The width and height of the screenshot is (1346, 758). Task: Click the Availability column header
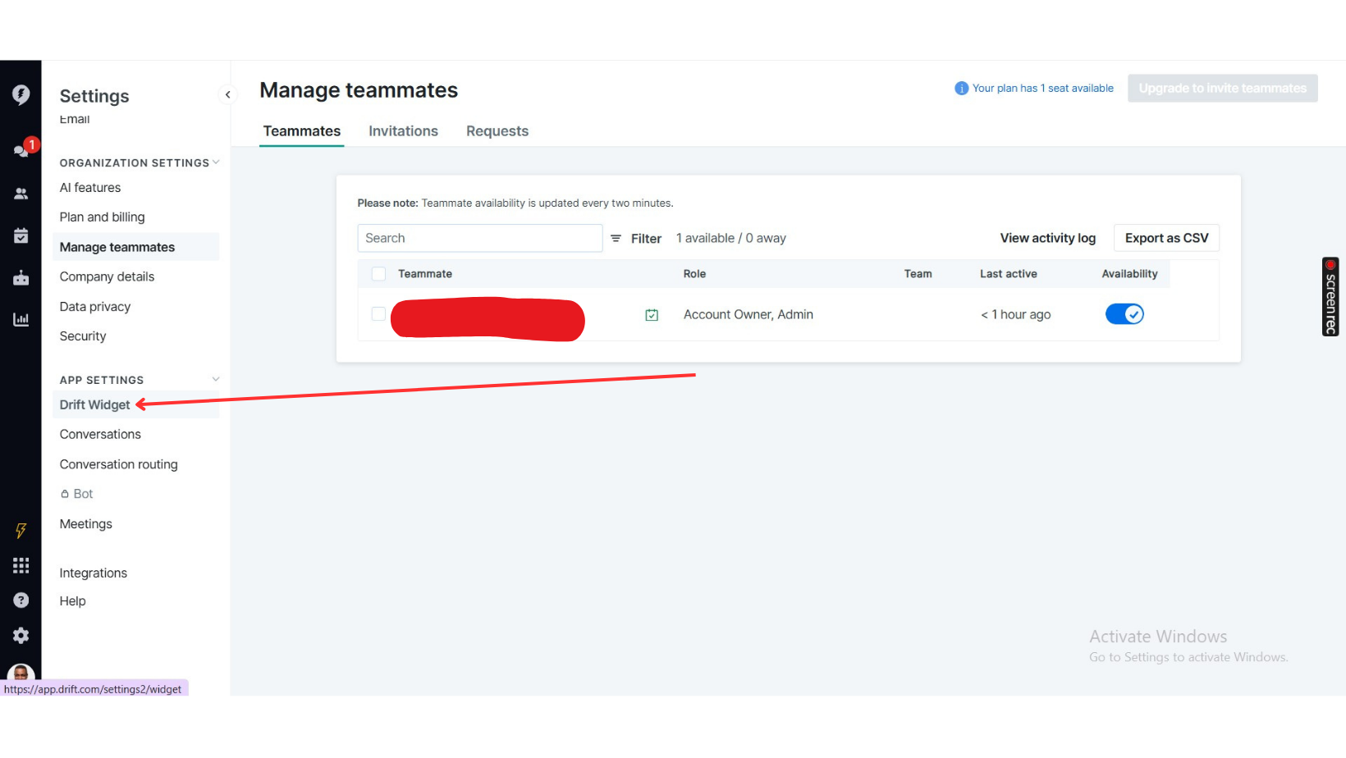tap(1129, 274)
